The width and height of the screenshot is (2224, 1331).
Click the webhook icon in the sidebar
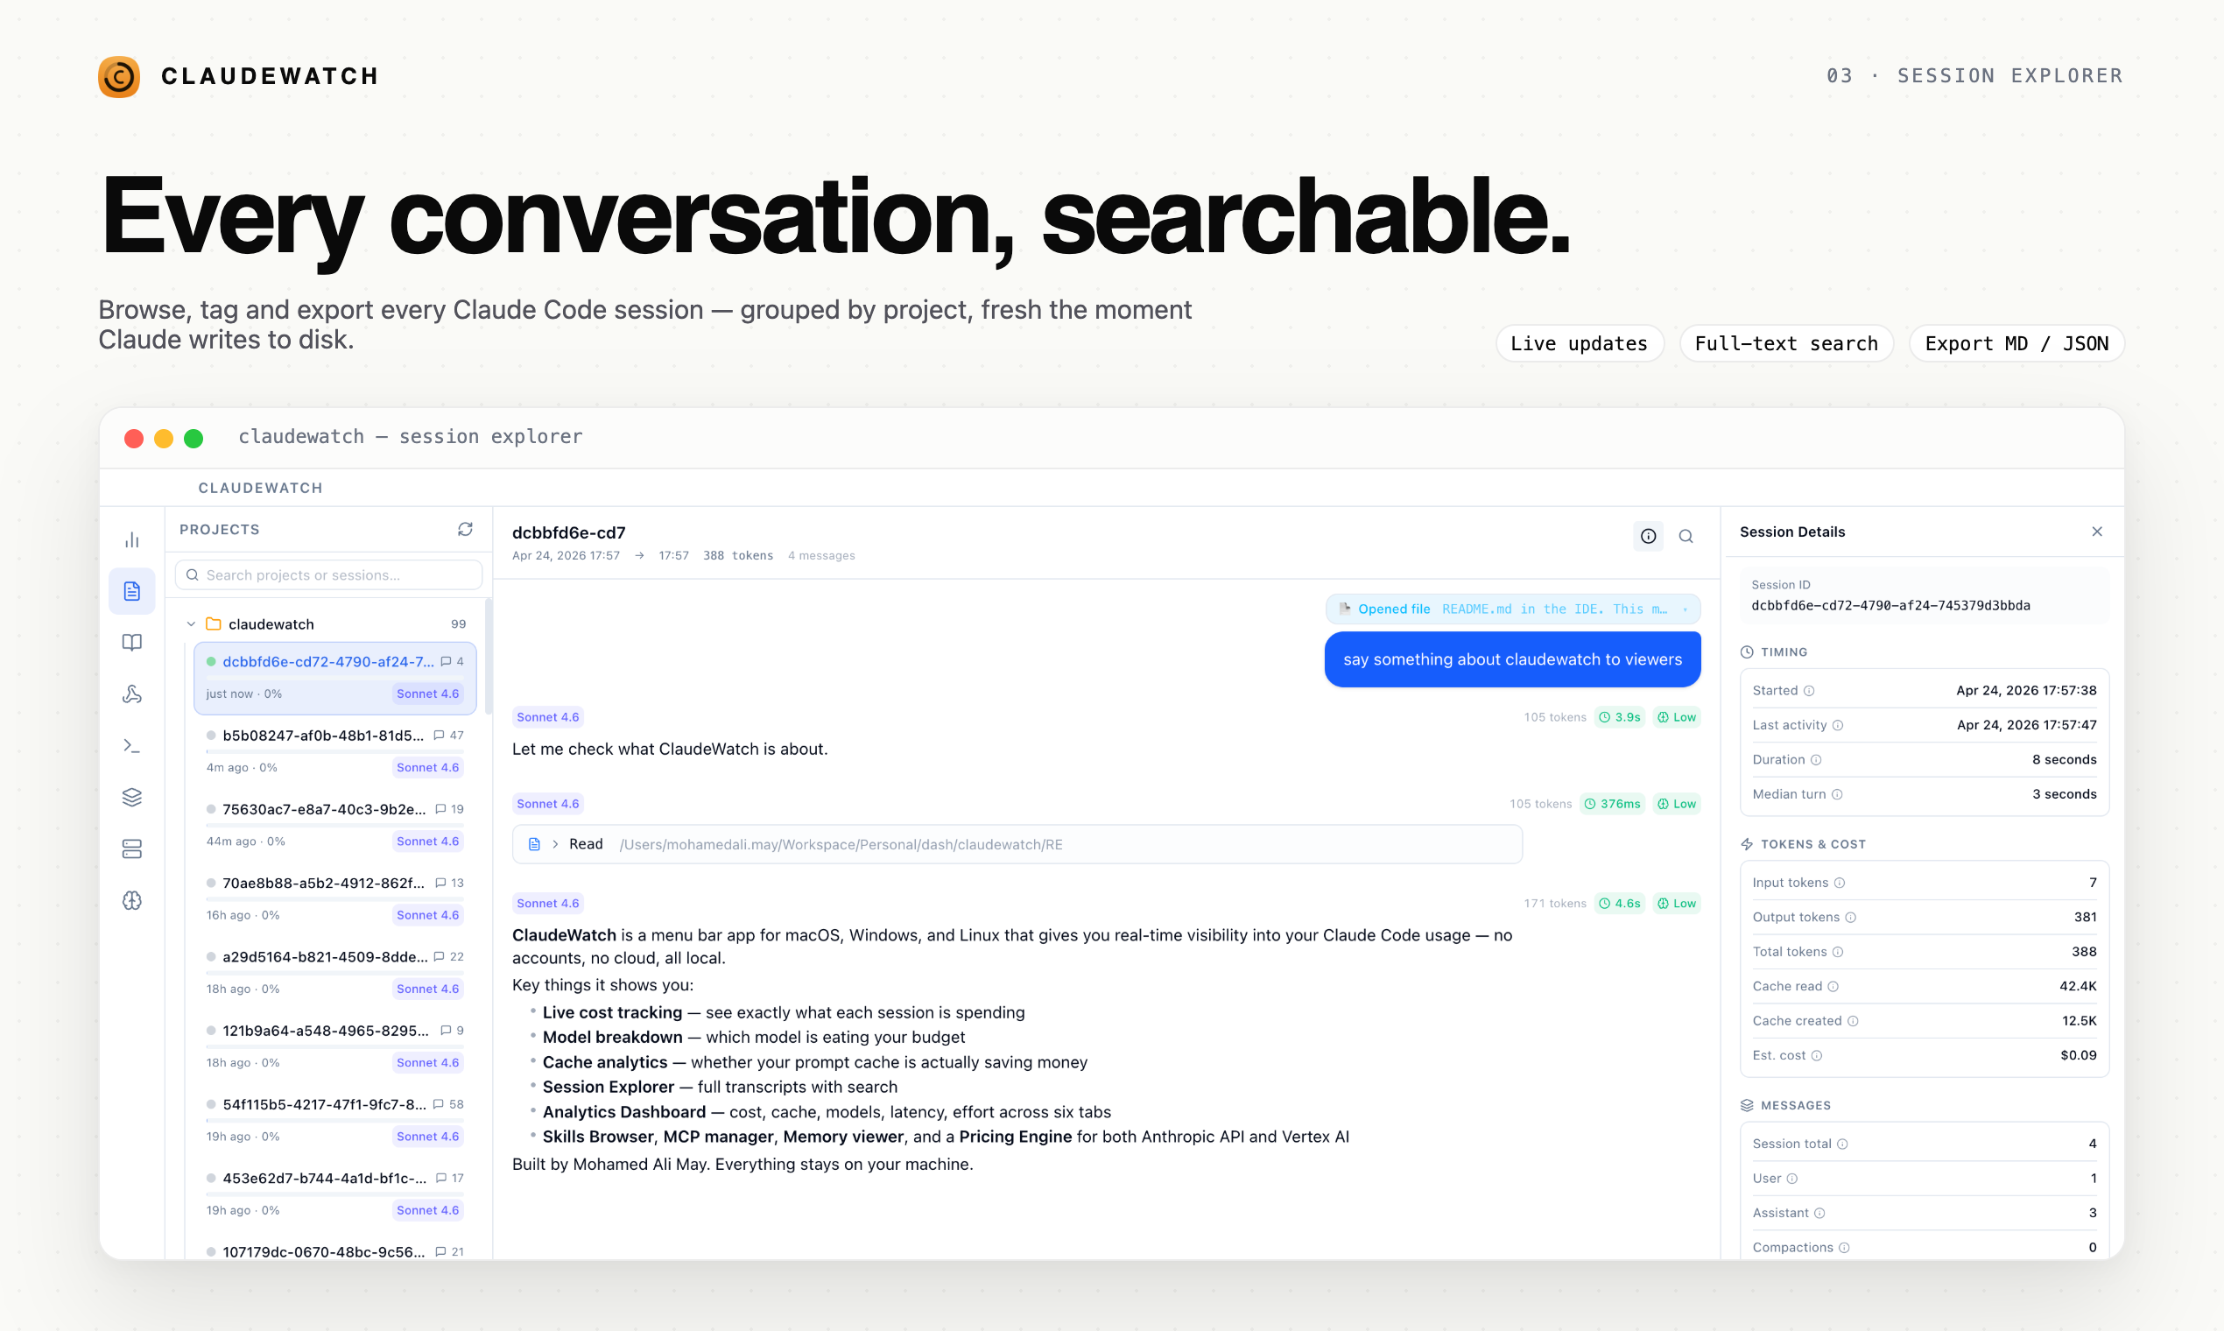pyautogui.click(x=132, y=694)
